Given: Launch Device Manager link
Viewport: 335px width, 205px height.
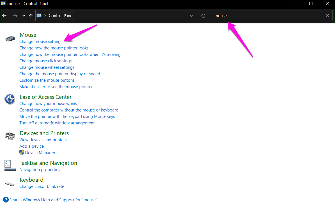Looking at the screenshot, I should (40, 153).
